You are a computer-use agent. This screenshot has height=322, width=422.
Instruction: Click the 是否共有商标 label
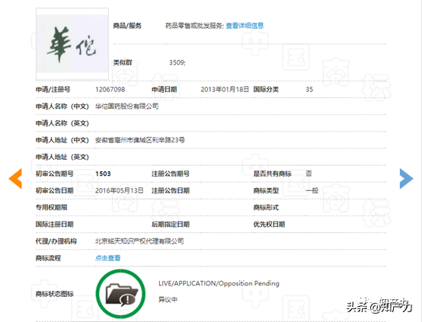pyautogui.click(x=273, y=174)
